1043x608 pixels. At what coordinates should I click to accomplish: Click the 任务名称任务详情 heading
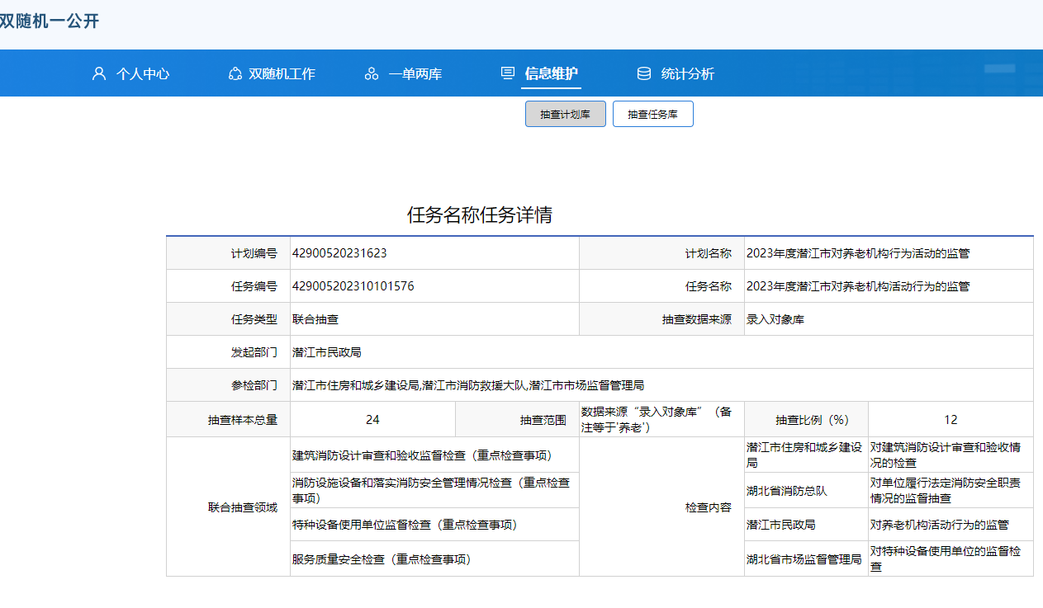tap(480, 215)
